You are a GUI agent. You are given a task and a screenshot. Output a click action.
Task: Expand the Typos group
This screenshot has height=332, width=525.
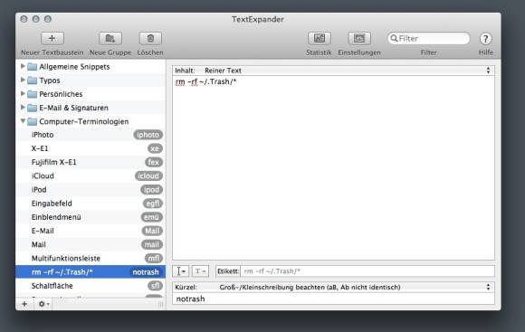[x=23, y=80]
